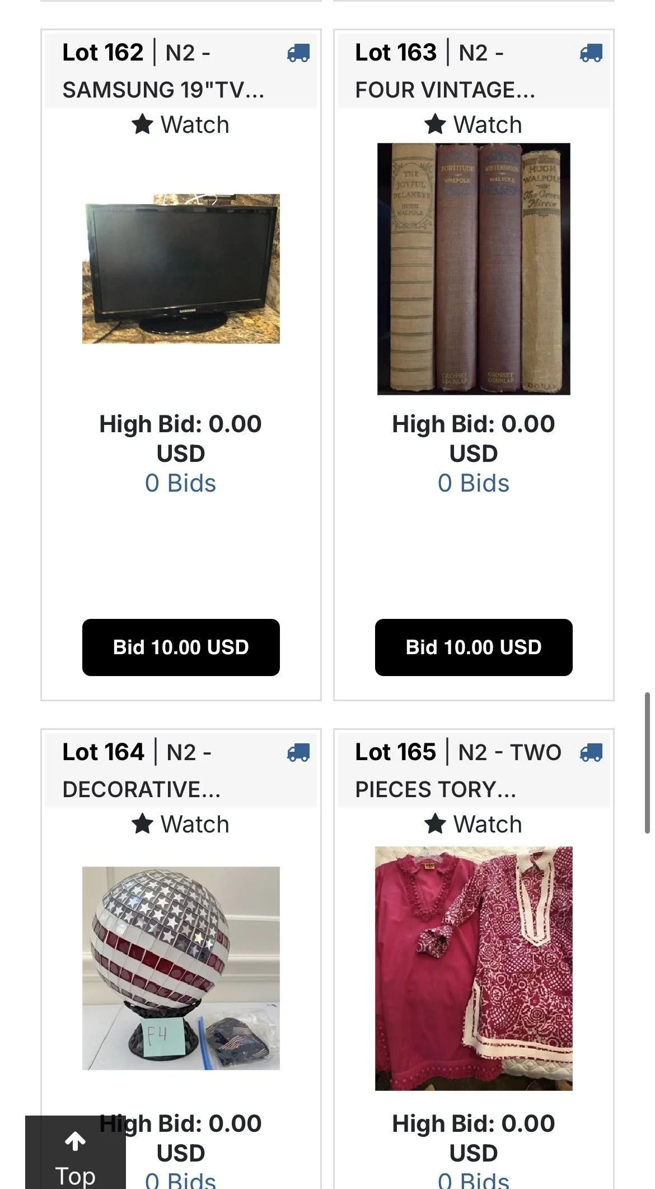Open the 0 Bids link under Lot 163
Viewport: 655px width, 1189px height.
[473, 483]
